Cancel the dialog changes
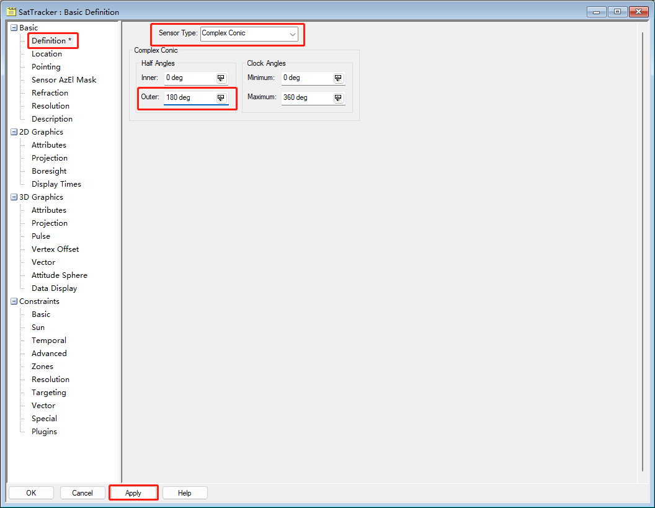 82,493
